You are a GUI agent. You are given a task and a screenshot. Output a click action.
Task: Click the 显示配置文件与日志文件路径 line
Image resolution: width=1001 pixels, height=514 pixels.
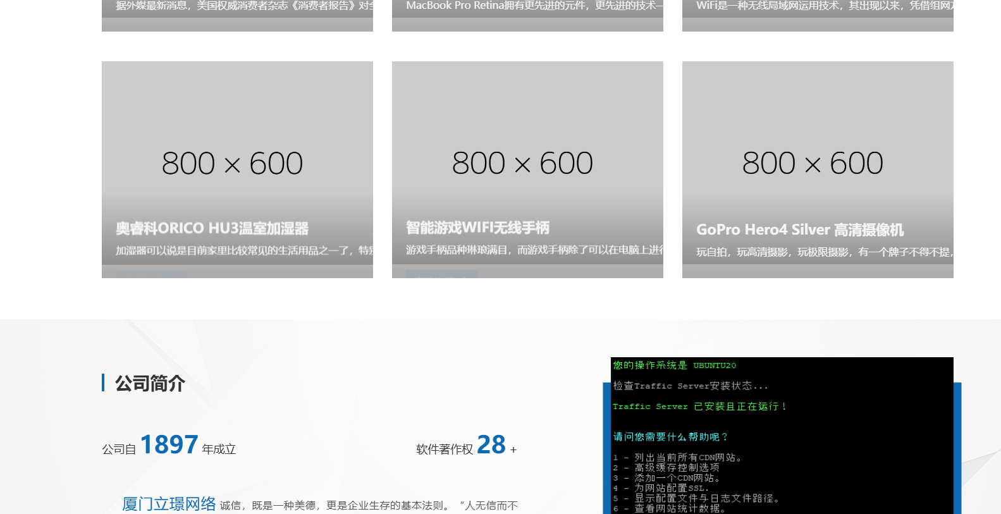pyautogui.click(x=696, y=498)
